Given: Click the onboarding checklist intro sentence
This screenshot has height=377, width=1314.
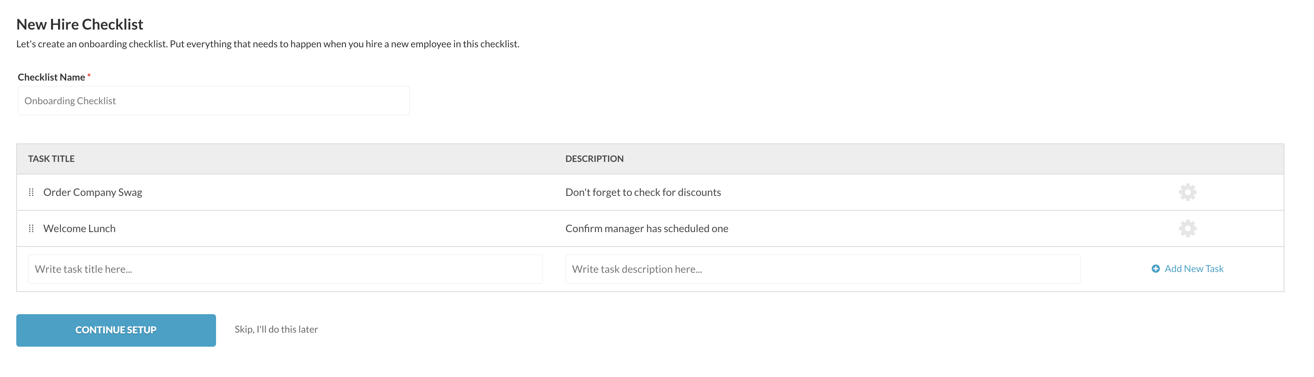Looking at the screenshot, I should (x=268, y=44).
